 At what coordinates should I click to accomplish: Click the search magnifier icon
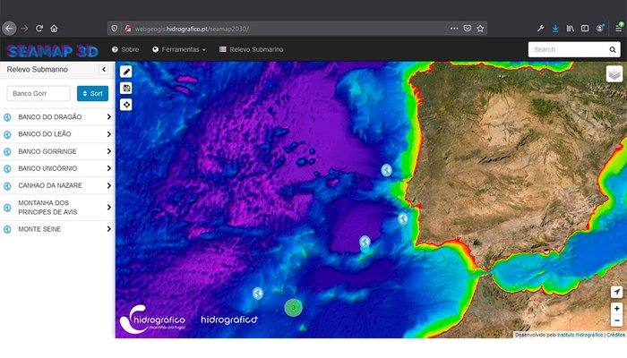613,50
